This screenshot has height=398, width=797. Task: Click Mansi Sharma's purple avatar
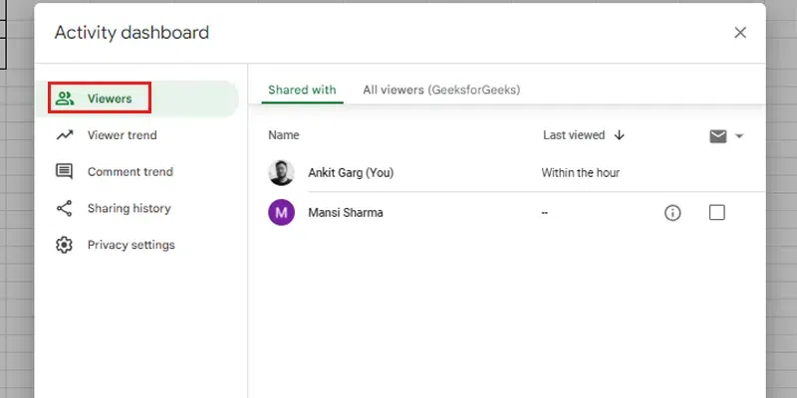[x=282, y=213]
